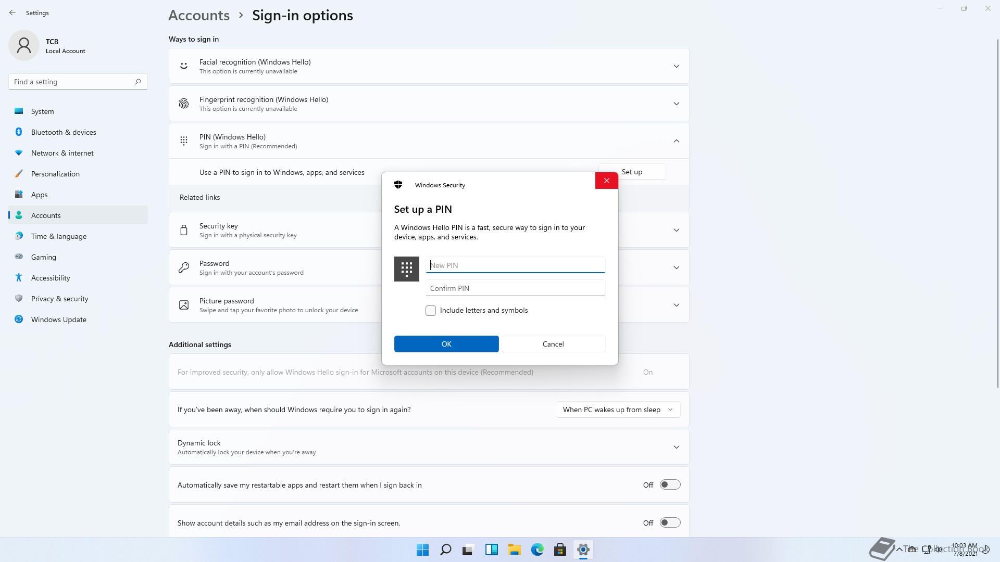Toggle show account details on sign-in screen
This screenshot has height=562, width=1000.
[670, 522]
